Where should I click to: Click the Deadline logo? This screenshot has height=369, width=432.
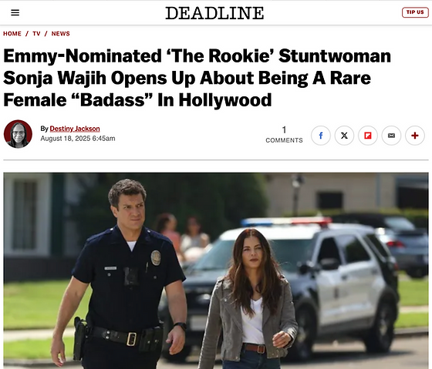tap(214, 13)
